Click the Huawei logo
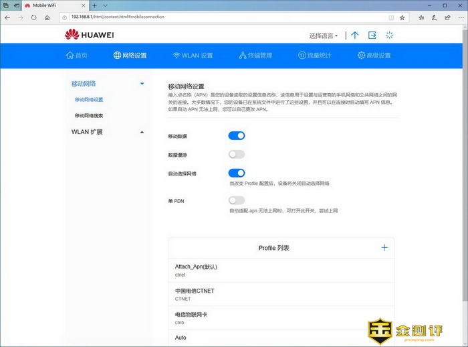 pos(90,35)
